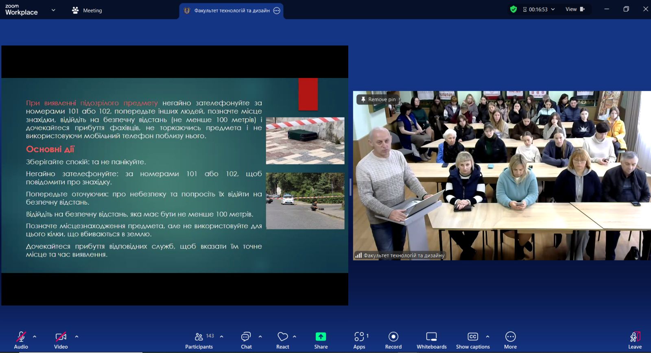This screenshot has width=651, height=353.
Task: Open the View layout menu
Action: pyautogui.click(x=575, y=9)
